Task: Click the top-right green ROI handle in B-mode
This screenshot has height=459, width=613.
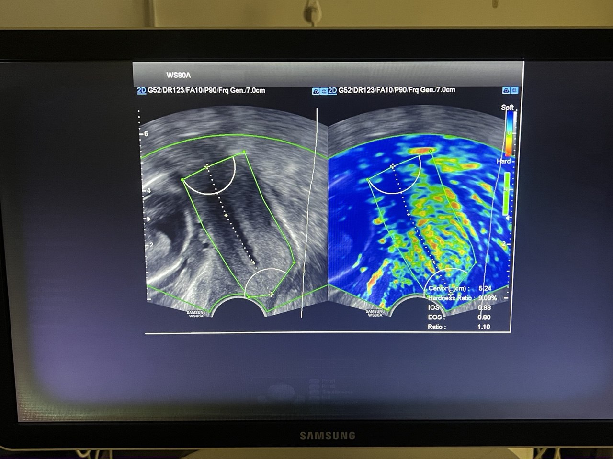Action: 244,152
